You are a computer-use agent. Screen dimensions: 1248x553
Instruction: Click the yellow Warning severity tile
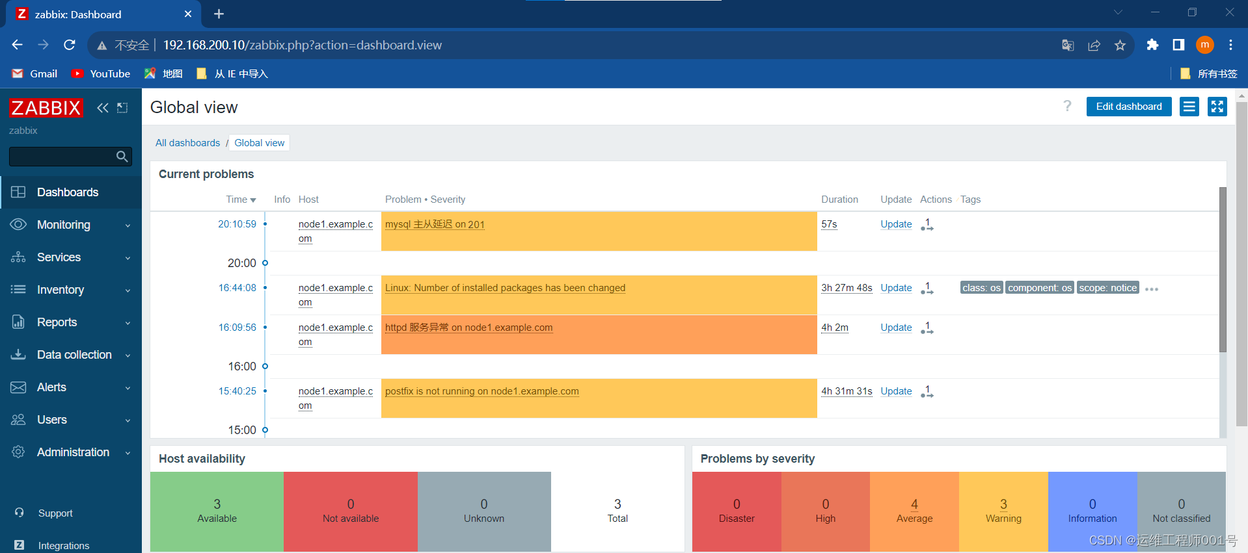(x=1003, y=511)
